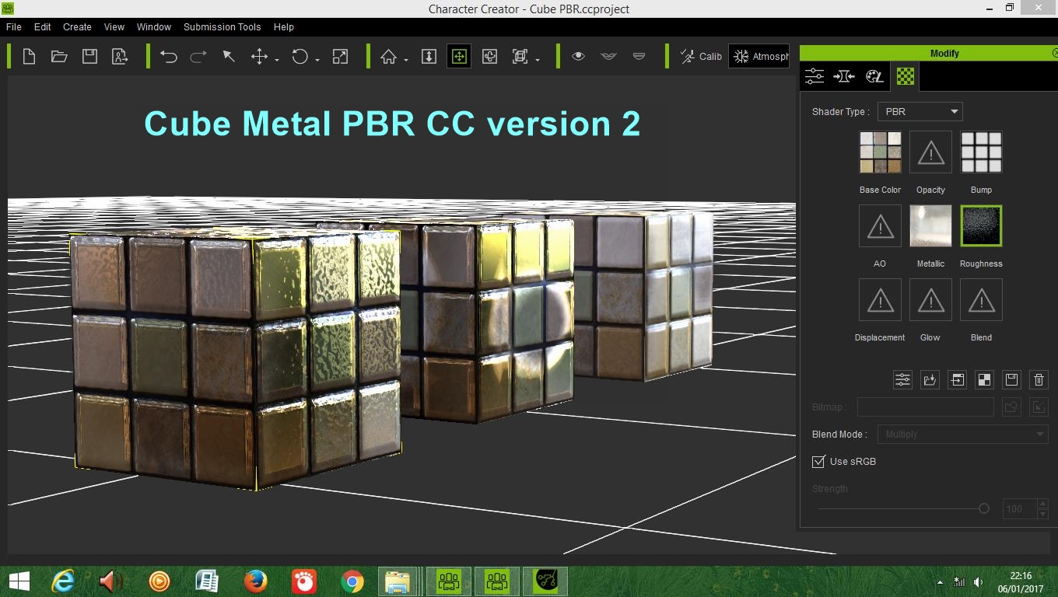
Task: Undo the last action
Action: pyautogui.click(x=169, y=56)
